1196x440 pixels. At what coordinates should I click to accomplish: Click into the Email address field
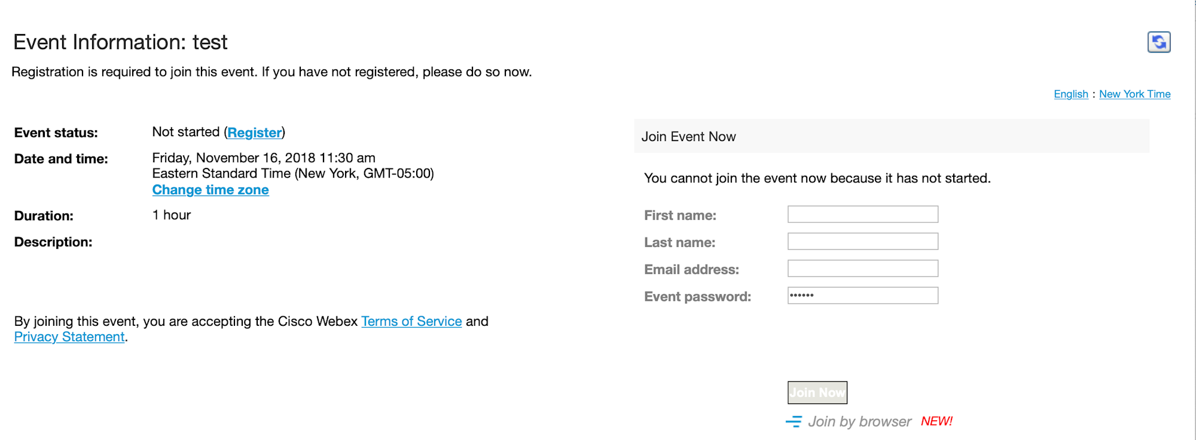coord(862,268)
